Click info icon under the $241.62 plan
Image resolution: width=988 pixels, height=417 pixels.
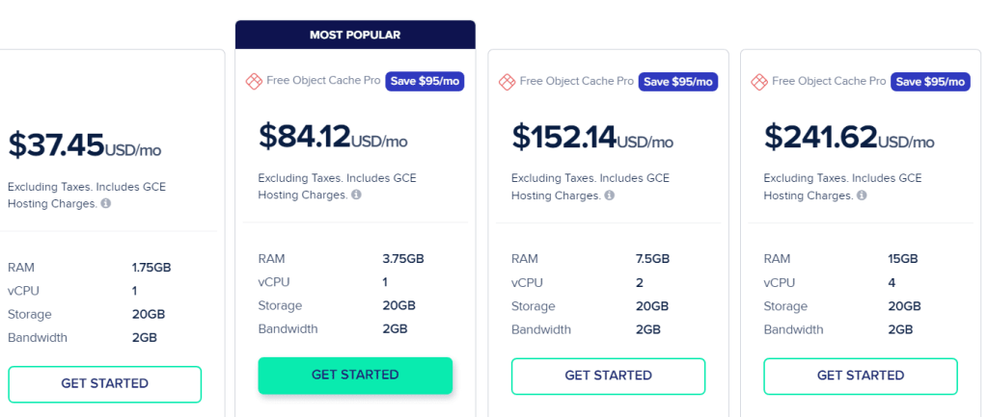pyautogui.click(x=862, y=195)
